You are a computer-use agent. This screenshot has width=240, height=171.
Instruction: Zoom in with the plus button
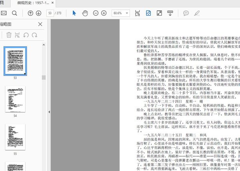[104, 13]
